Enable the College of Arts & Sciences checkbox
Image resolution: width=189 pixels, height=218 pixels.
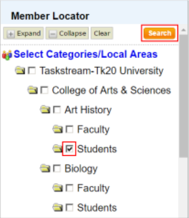coord(44,90)
